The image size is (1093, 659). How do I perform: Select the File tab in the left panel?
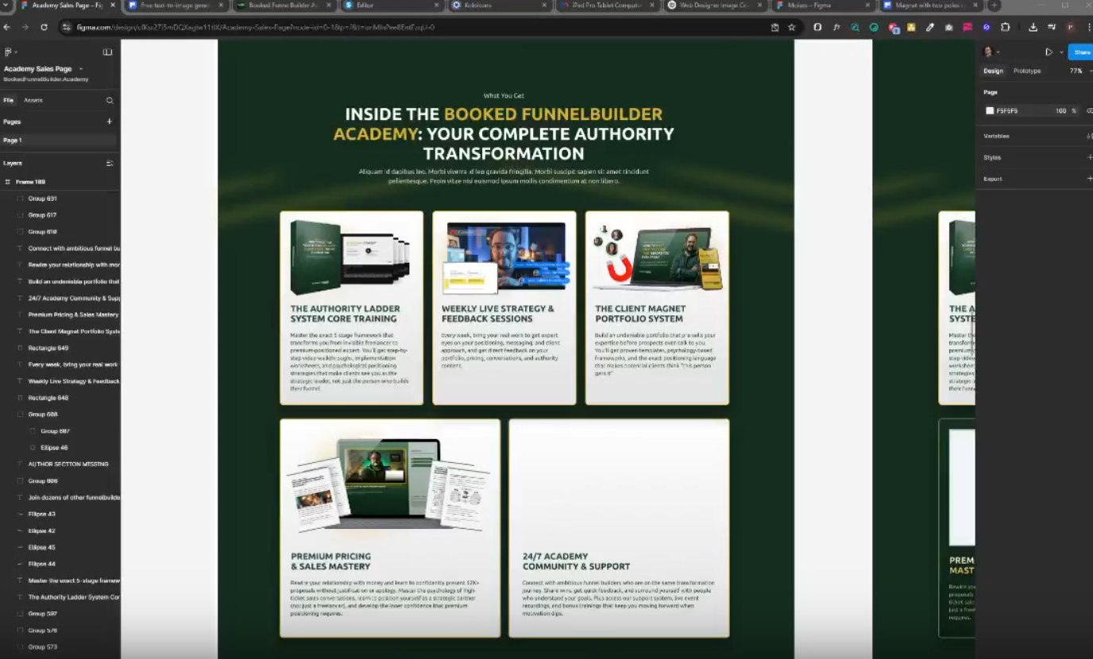pyautogui.click(x=9, y=101)
